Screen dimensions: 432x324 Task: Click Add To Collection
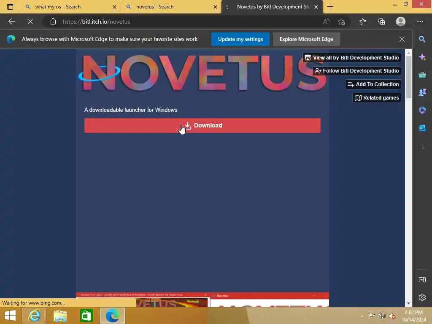[x=373, y=84]
